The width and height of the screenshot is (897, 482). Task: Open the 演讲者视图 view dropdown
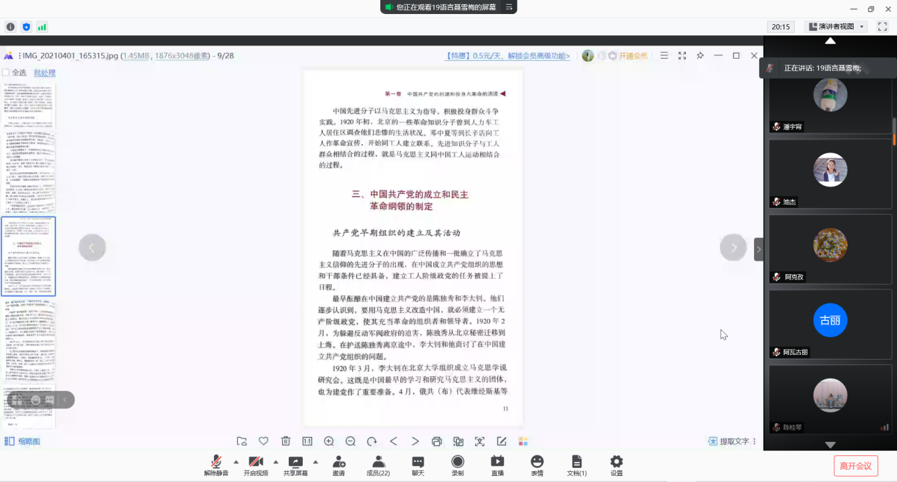[x=836, y=27]
